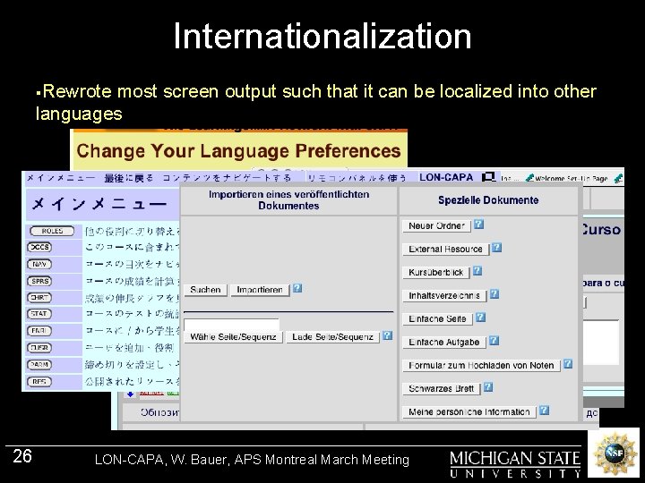Click help icon beside Formular zum Hochladen von Noten
The width and height of the screenshot is (645, 483).
(x=568, y=363)
